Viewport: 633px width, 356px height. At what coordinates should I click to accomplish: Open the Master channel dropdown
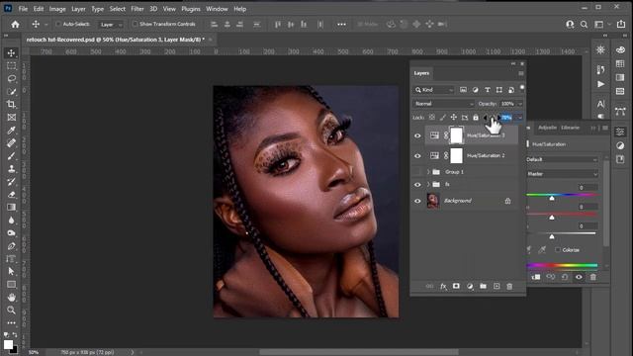pos(562,174)
